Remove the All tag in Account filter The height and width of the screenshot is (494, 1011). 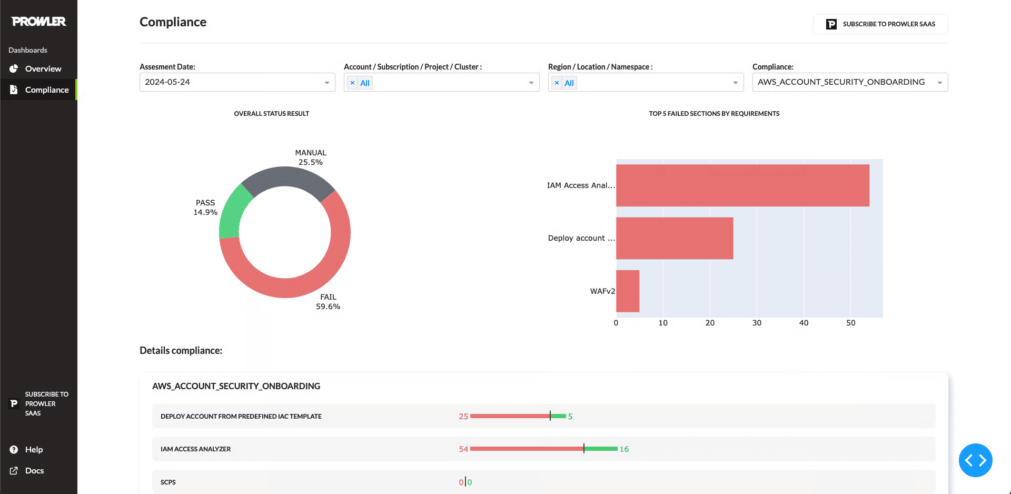coord(353,83)
